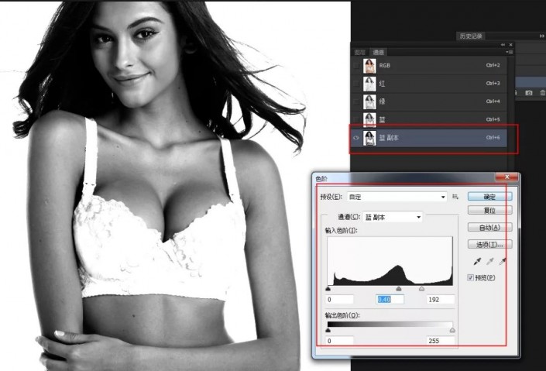Viewport: 546px width, 371px height.
Task: Click the highlight input field showing 192
Action: [x=441, y=300]
